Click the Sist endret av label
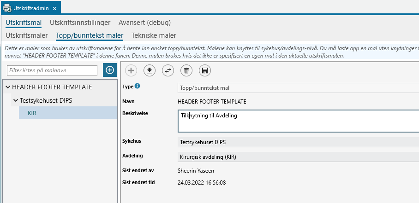This screenshot has width=419, height=203. pos(138,170)
